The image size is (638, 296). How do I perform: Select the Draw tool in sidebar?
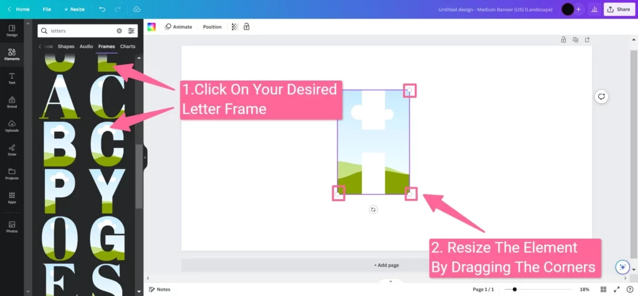(x=12, y=149)
